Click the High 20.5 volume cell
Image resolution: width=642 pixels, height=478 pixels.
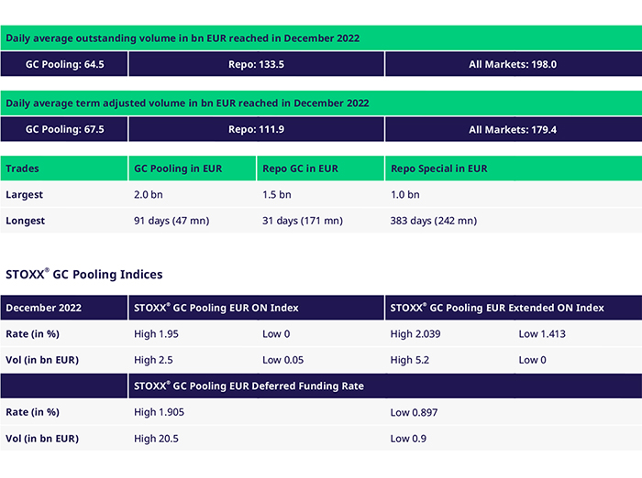tap(156, 439)
